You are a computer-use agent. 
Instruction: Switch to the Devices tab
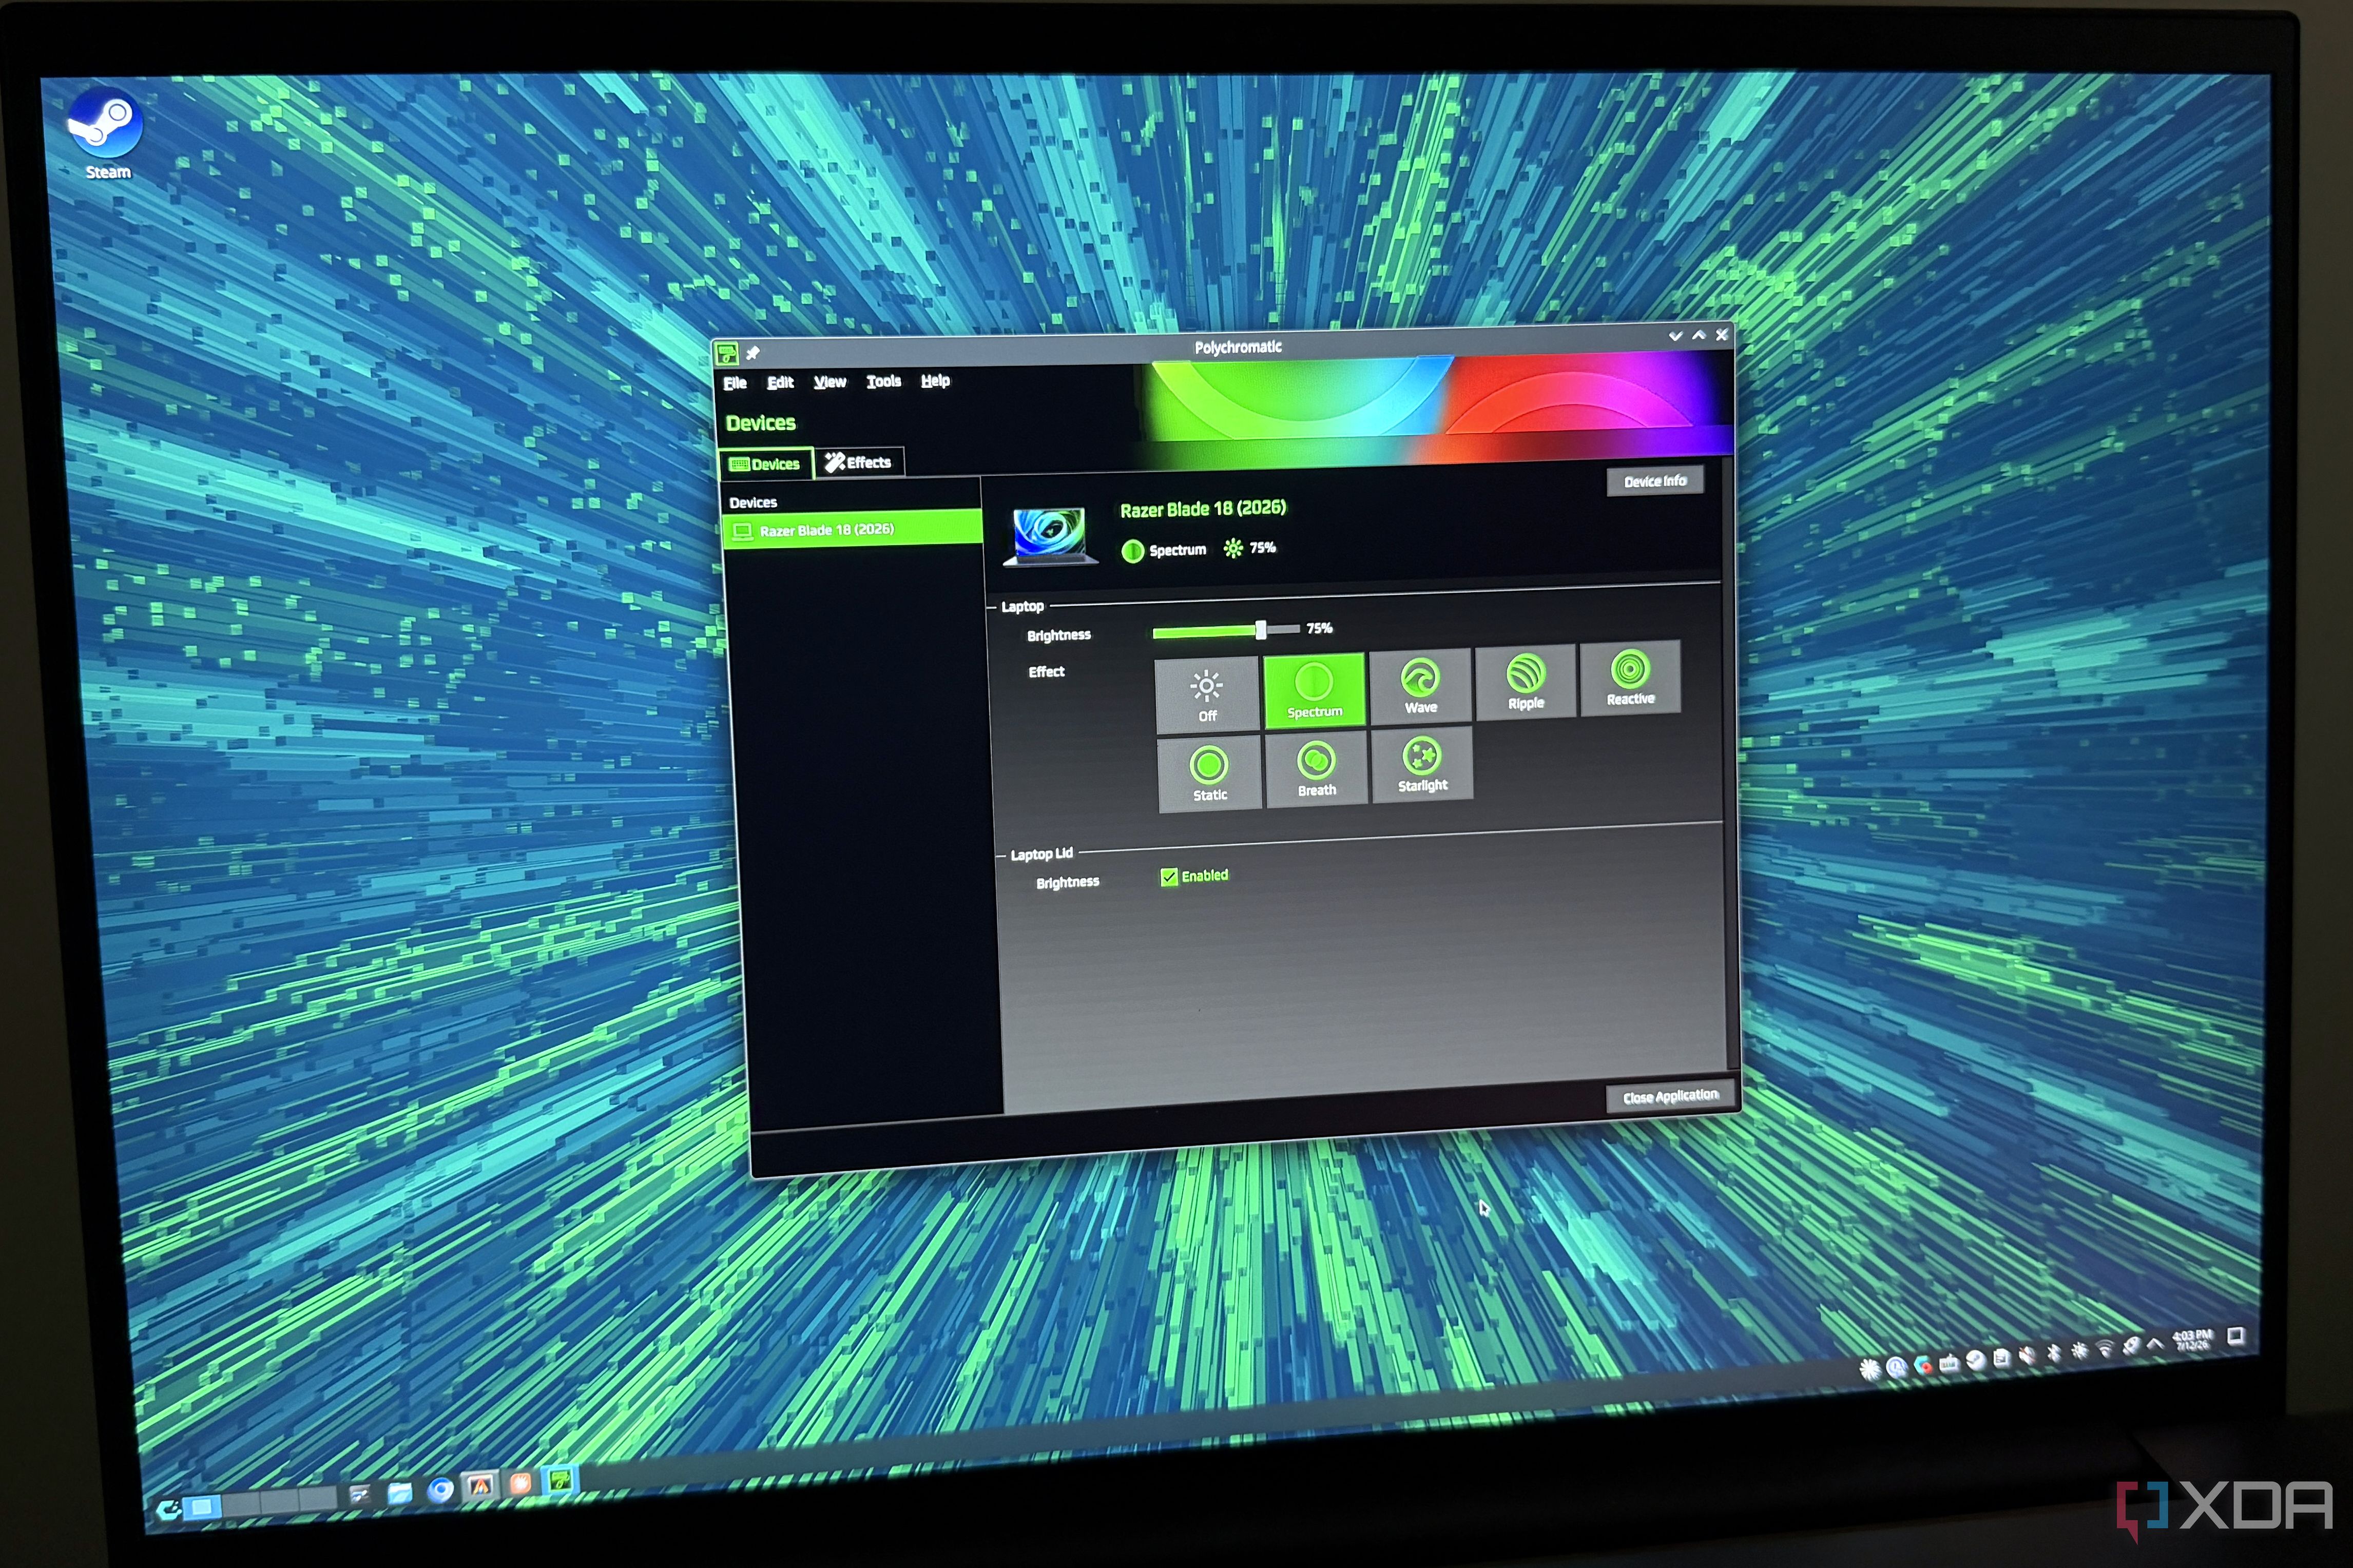[x=766, y=464]
